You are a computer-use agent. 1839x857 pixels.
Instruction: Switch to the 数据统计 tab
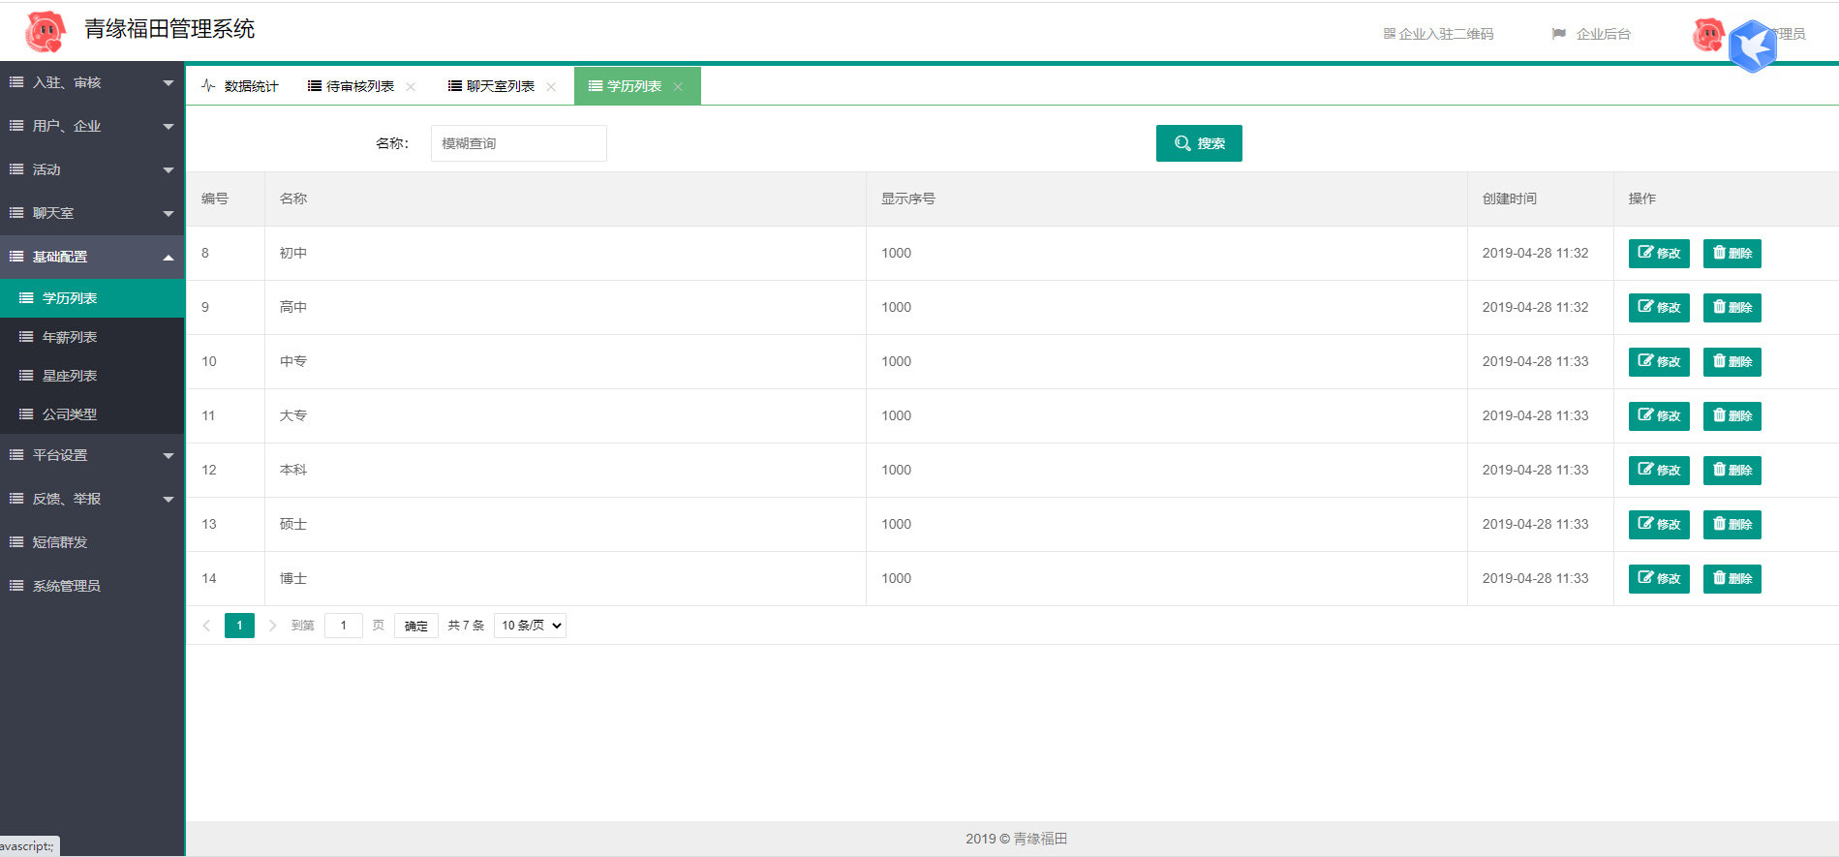tap(240, 86)
